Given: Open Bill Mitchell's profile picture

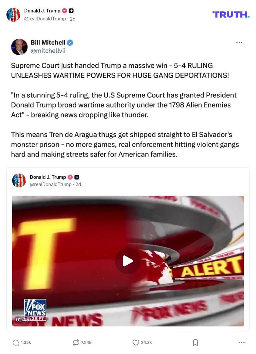Looking at the screenshot, I should click(x=19, y=47).
